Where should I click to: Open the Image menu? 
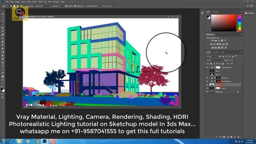point(17,2)
